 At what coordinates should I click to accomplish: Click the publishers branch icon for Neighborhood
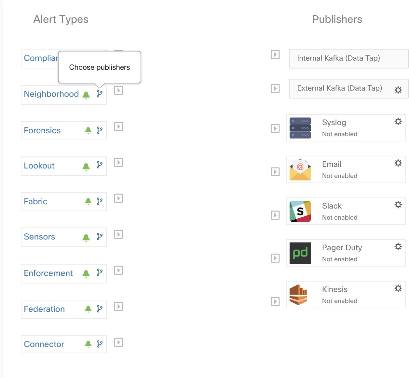pyautogui.click(x=100, y=94)
